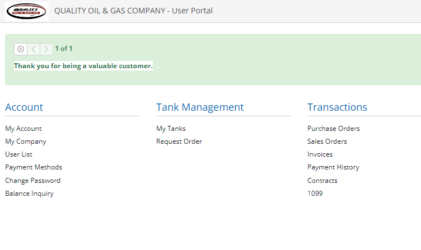Open the My Company page
This screenshot has height=250, width=421.
click(x=26, y=141)
